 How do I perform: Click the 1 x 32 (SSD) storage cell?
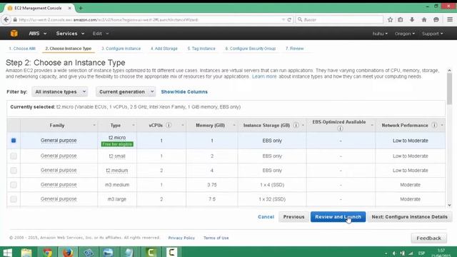[272, 199]
